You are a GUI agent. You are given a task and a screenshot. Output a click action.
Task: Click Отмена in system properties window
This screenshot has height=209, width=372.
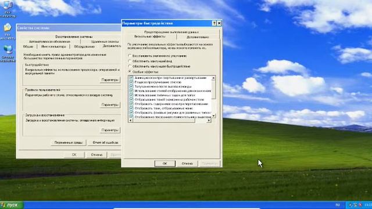click(x=96, y=155)
